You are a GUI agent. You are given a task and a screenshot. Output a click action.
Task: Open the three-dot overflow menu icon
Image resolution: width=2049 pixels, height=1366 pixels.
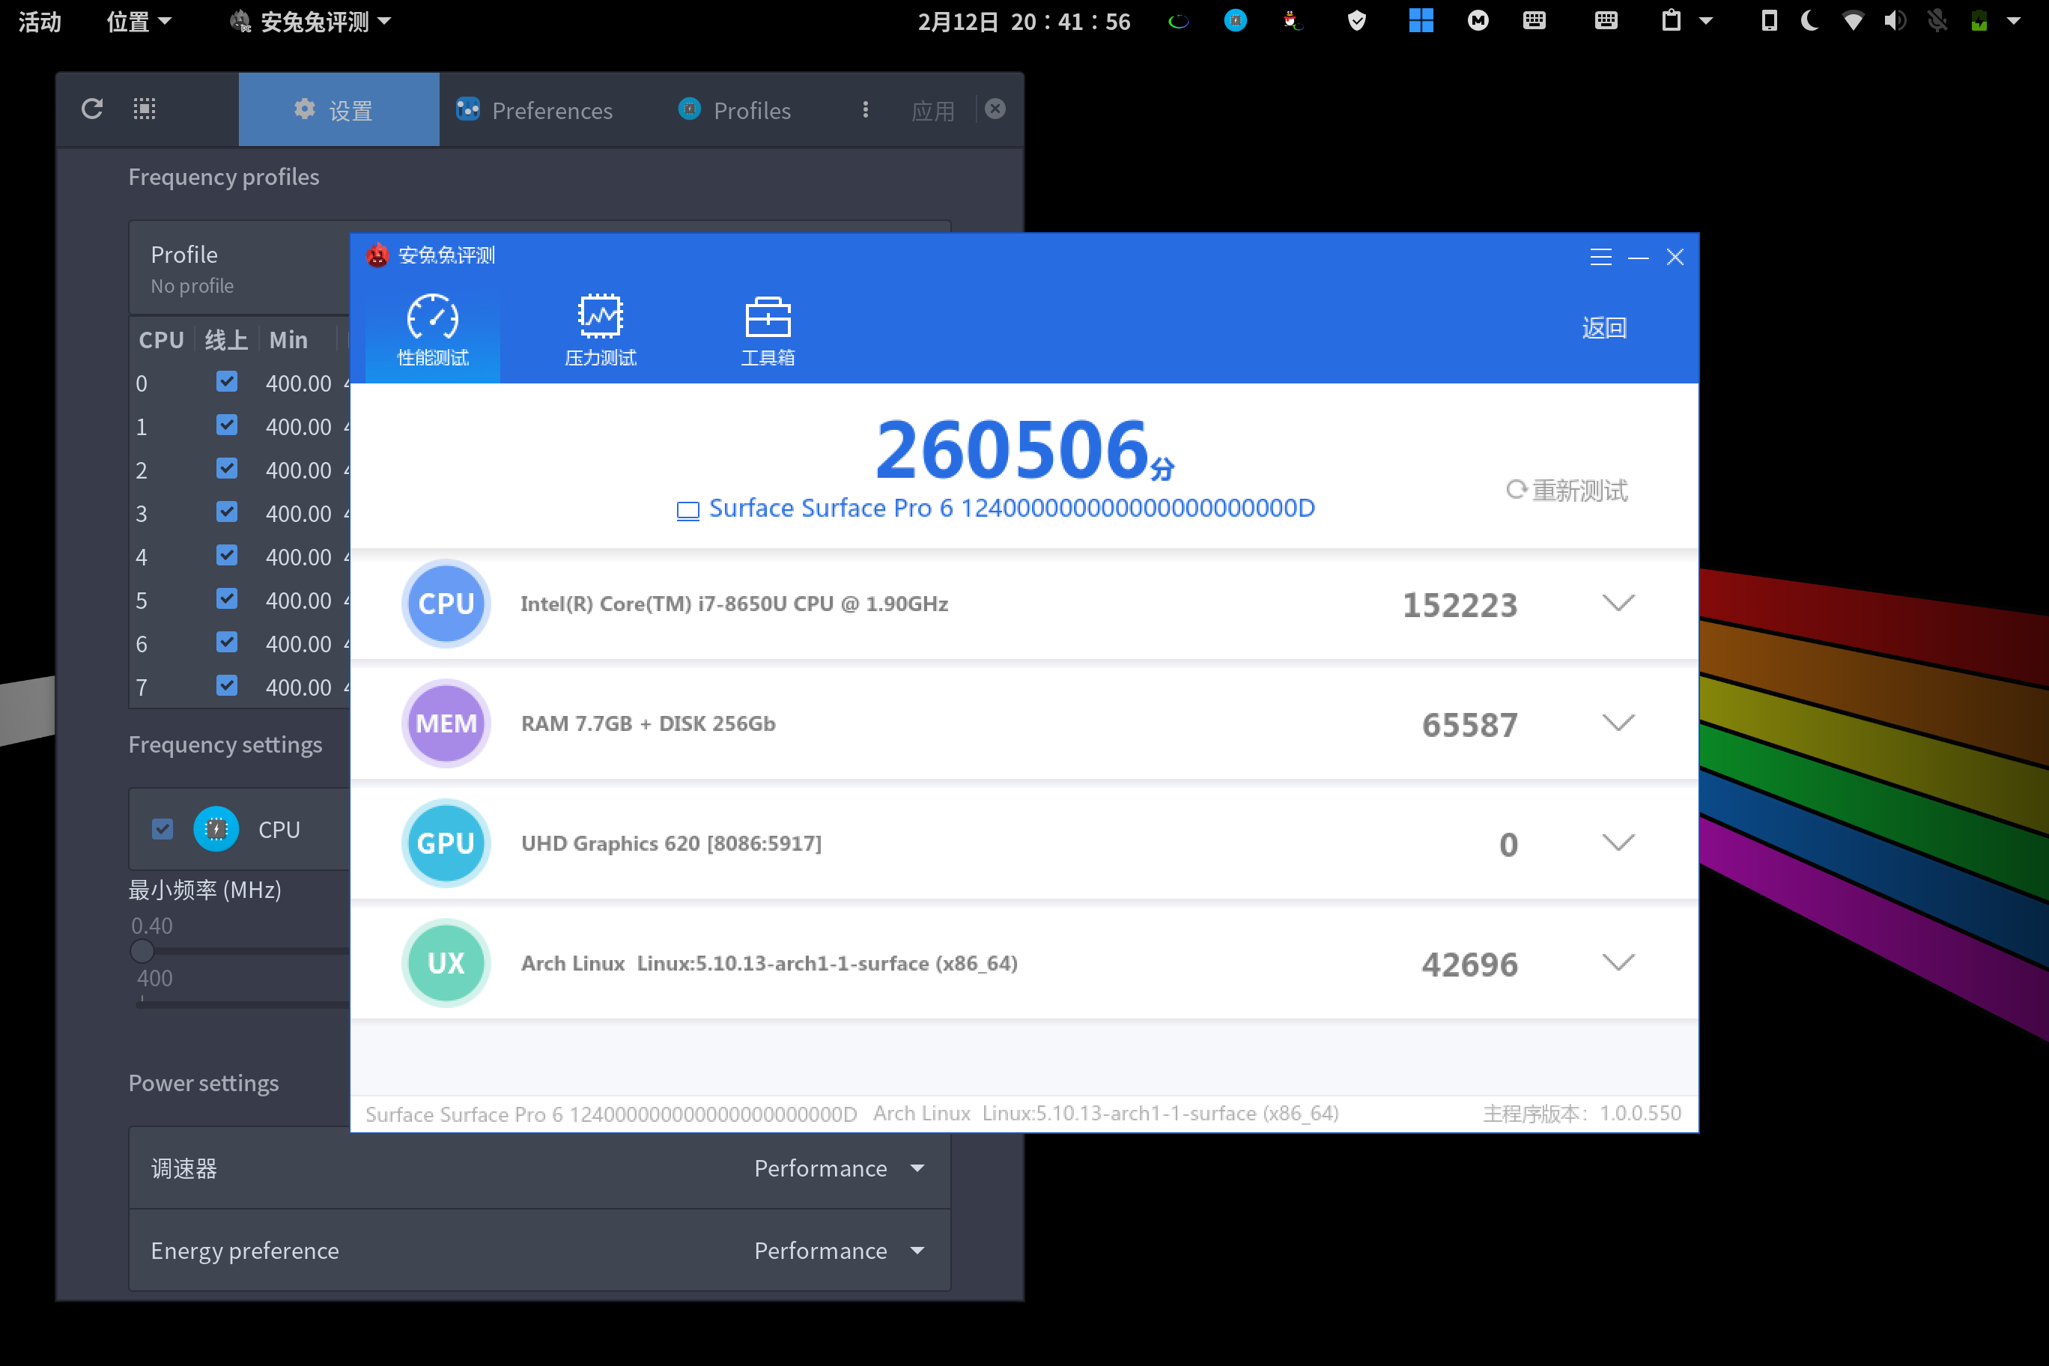click(x=864, y=110)
